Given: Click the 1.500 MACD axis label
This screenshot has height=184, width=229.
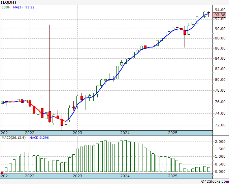Looking at the screenshot, I should click(x=220, y=149).
